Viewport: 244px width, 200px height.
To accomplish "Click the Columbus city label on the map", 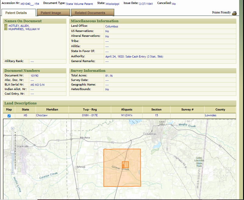I will pyautogui.click(x=150, y=134).
